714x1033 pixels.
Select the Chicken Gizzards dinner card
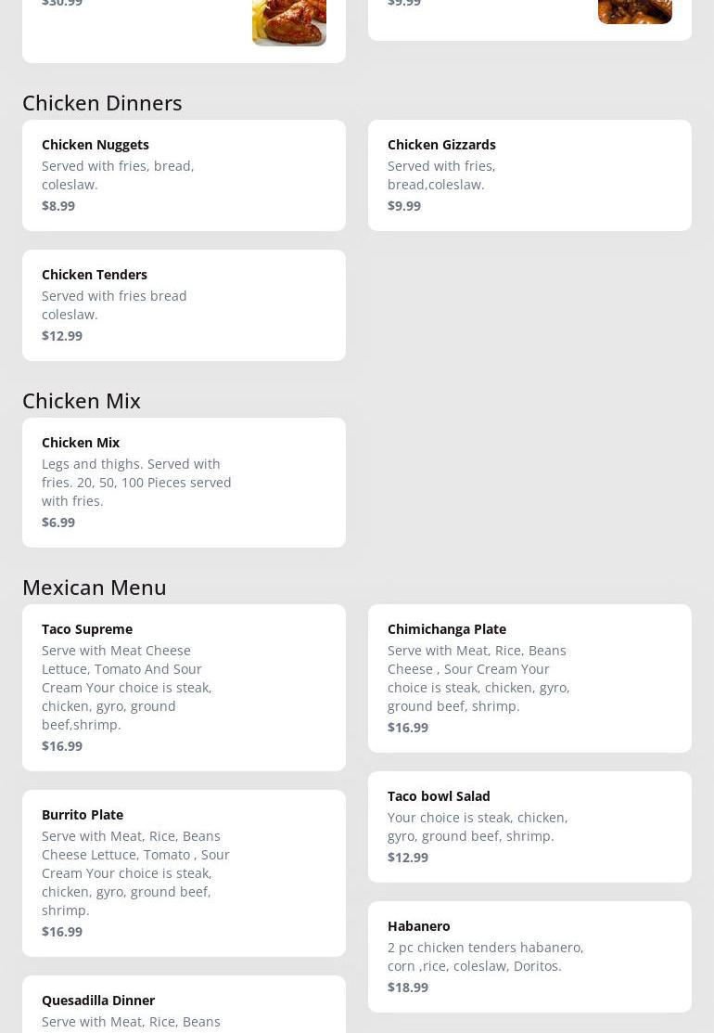pyautogui.click(x=529, y=174)
